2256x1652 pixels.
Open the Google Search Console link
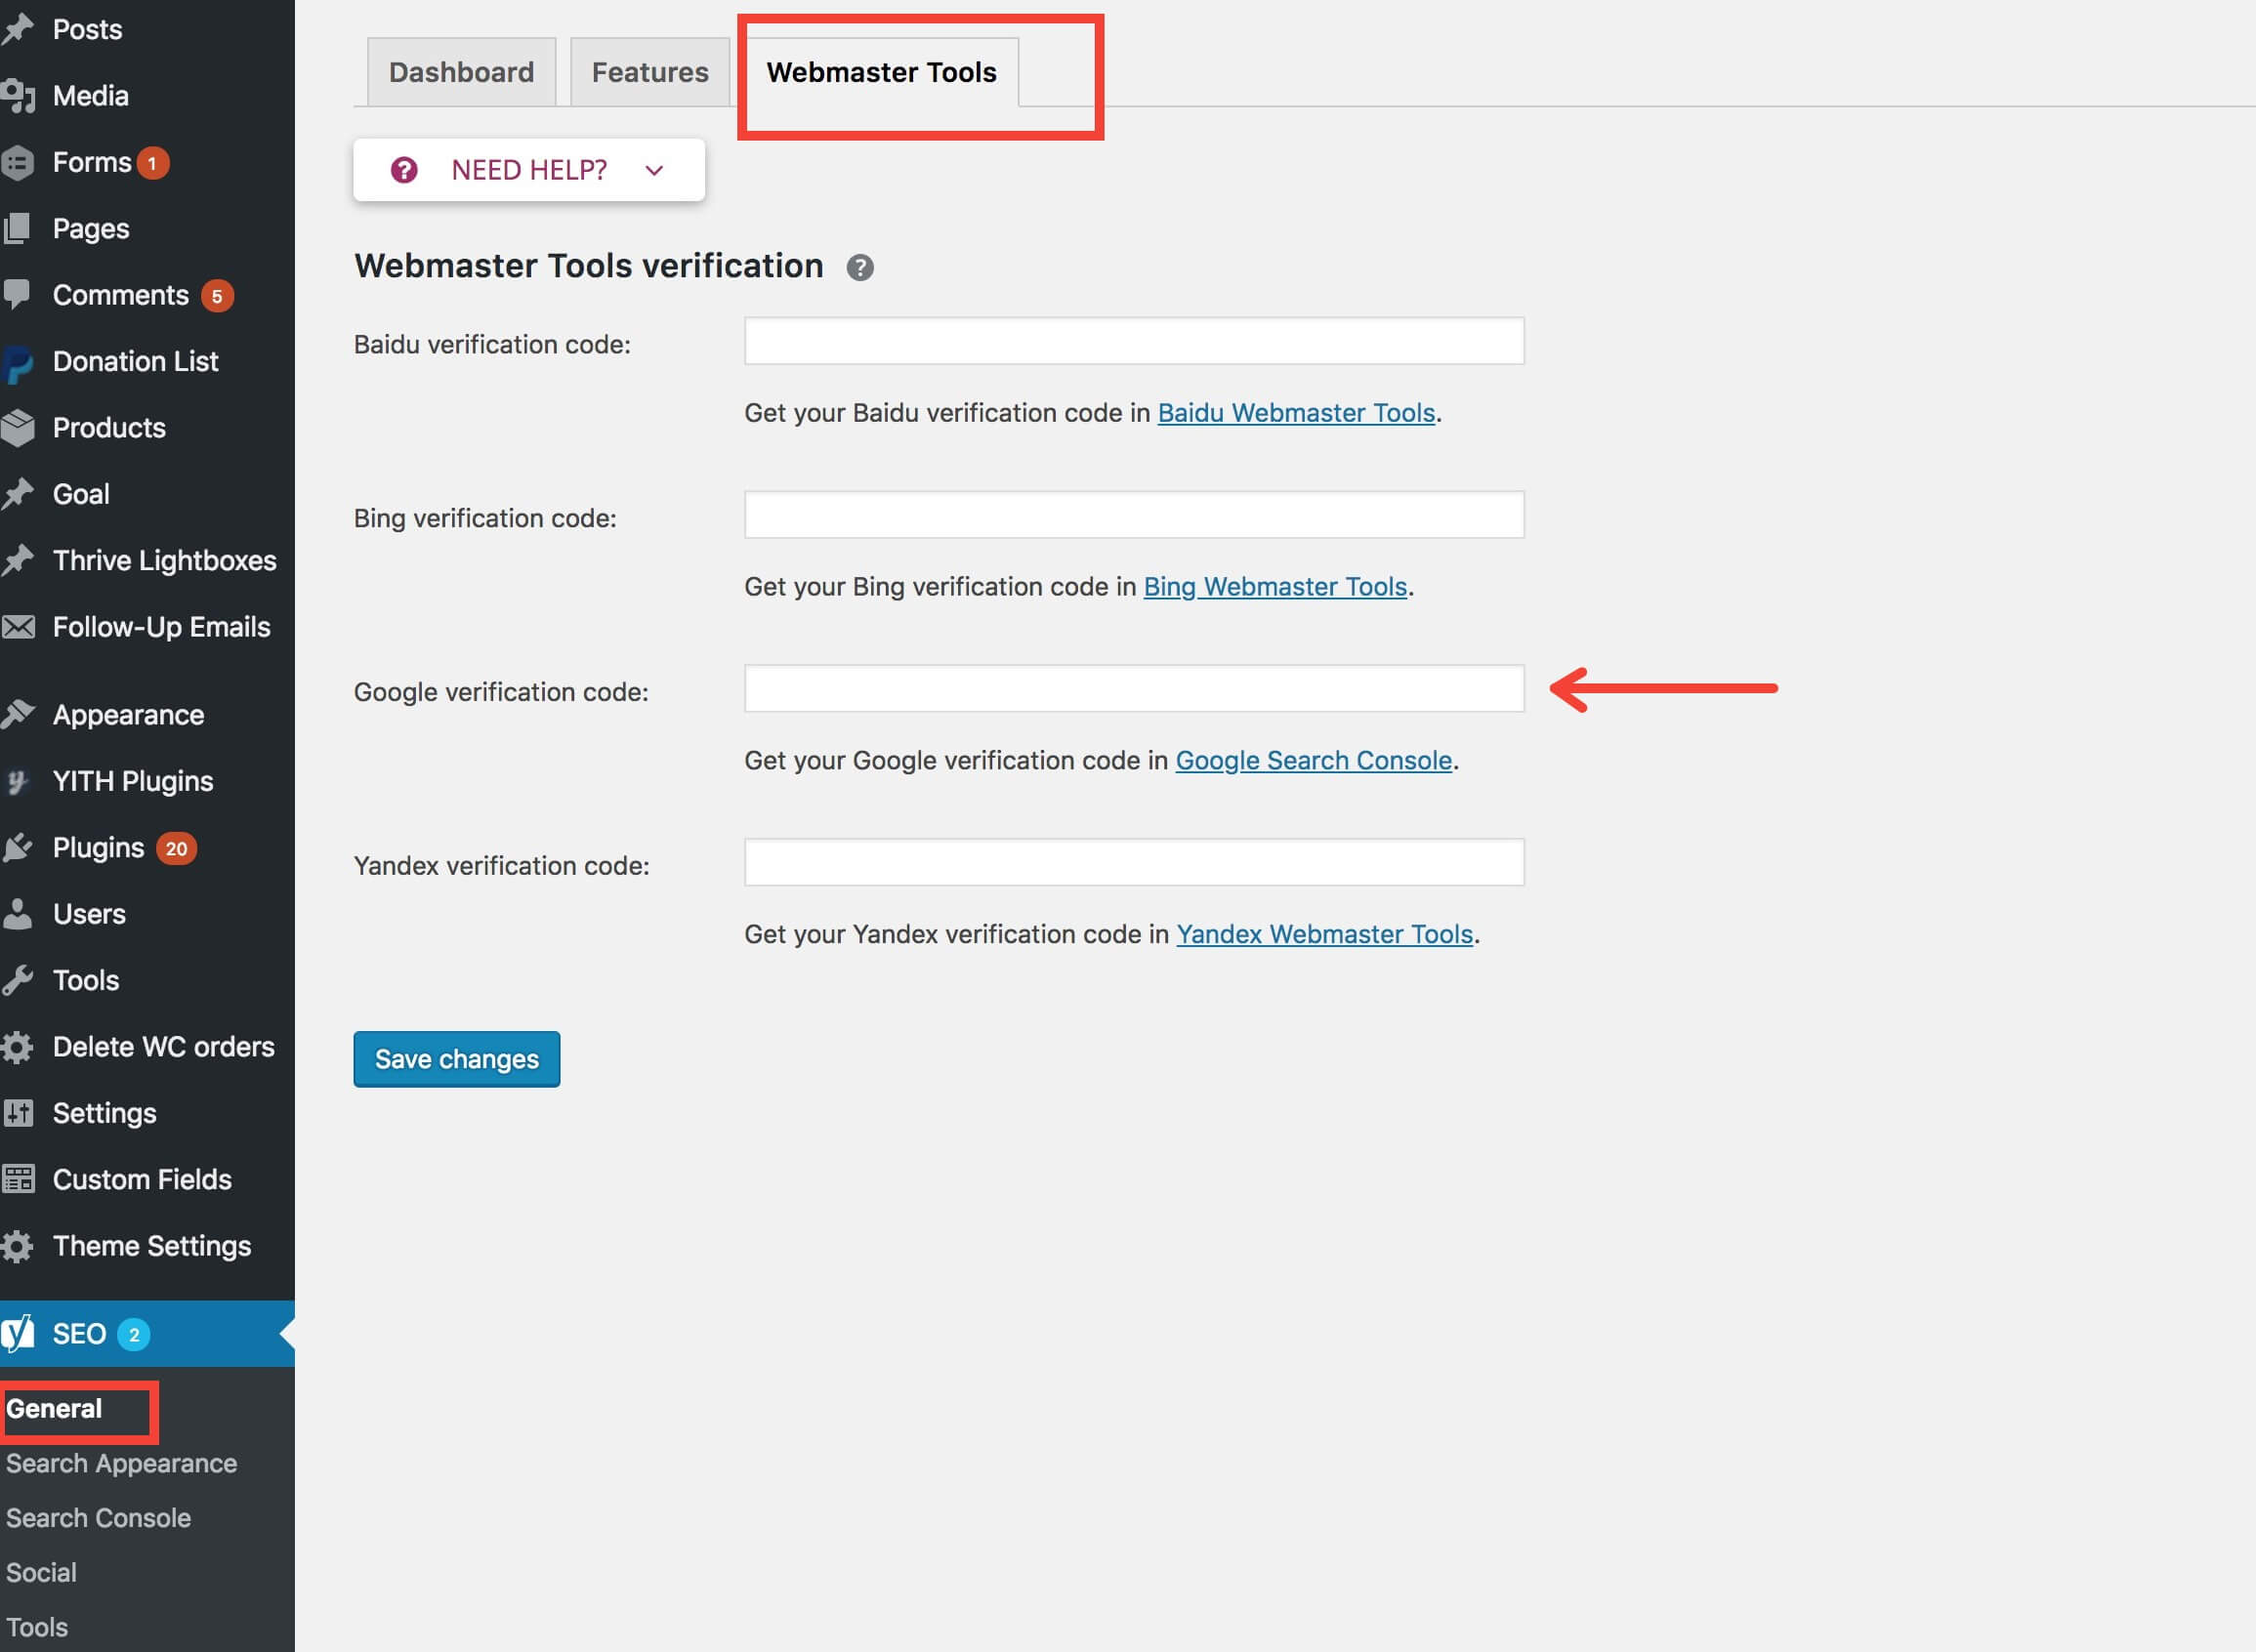pyautogui.click(x=1314, y=760)
